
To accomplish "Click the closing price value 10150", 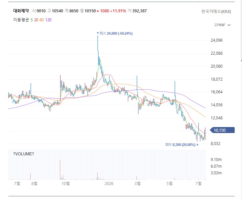I will (x=90, y=11).
